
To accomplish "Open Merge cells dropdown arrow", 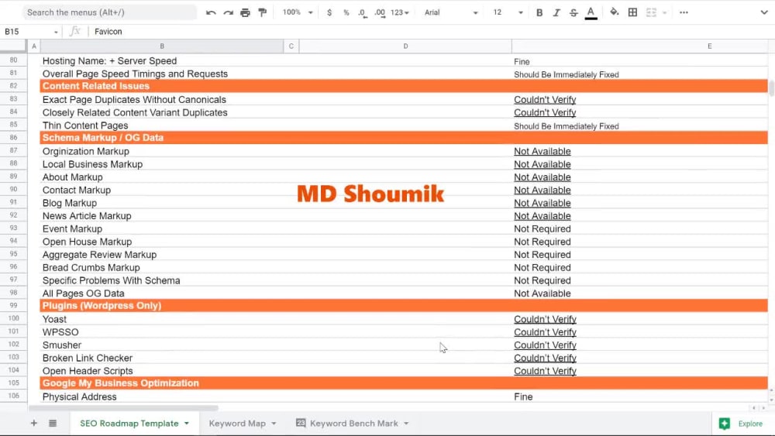I will click(x=664, y=13).
